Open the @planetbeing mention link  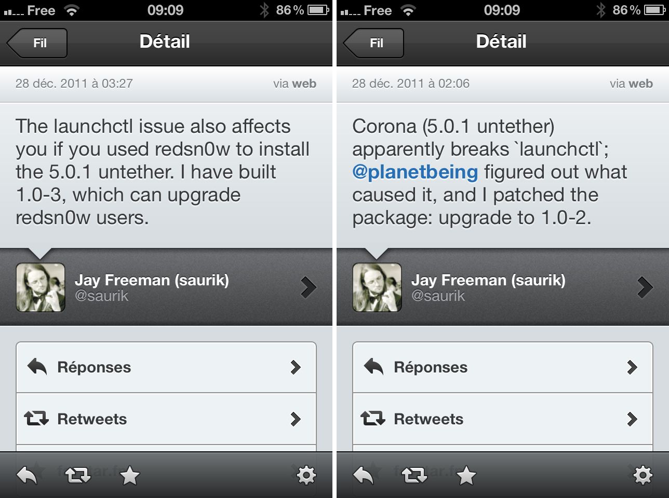[415, 172]
